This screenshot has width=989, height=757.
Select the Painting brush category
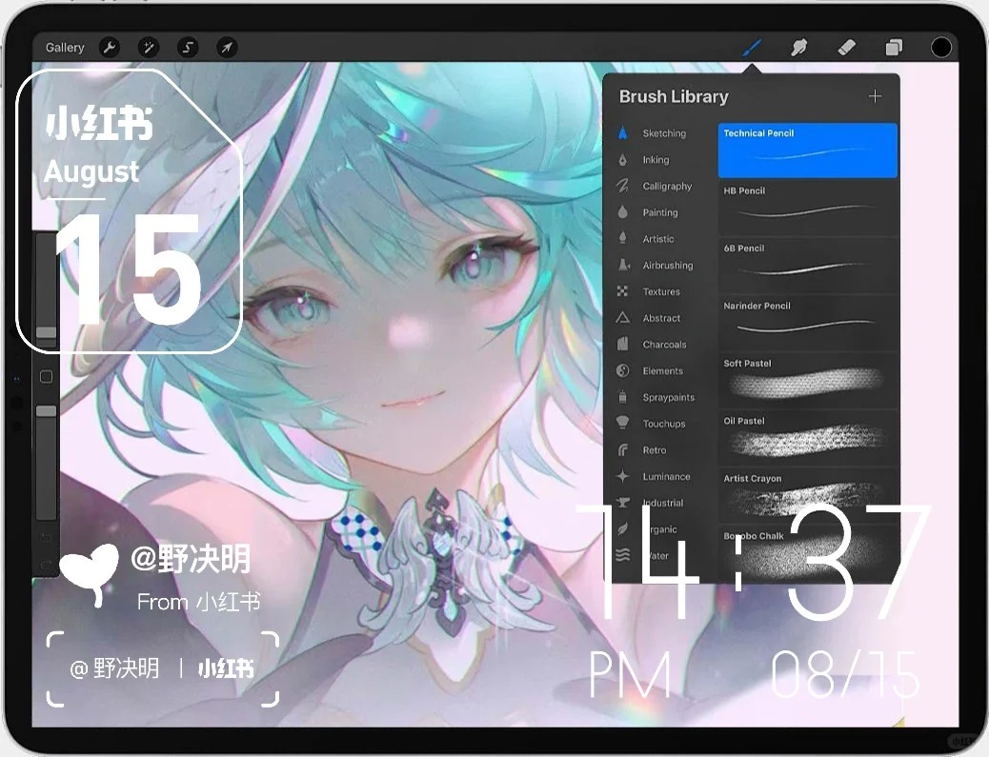click(x=659, y=212)
